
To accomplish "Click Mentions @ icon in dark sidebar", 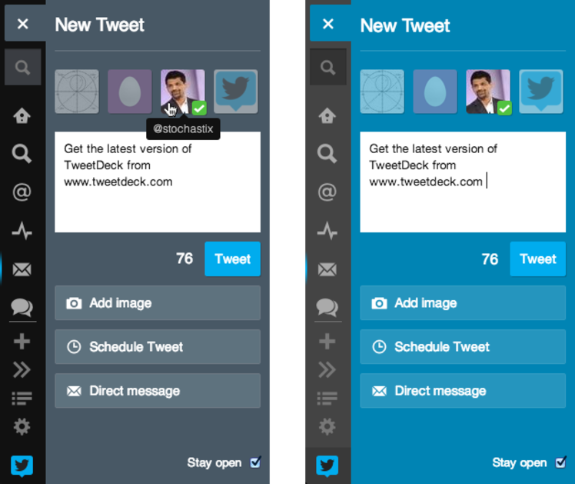I will pyautogui.click(x=22, y=192).
